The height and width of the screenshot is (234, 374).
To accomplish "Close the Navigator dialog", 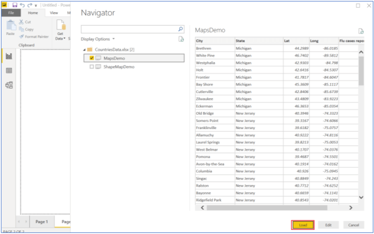I will [369, 5].
